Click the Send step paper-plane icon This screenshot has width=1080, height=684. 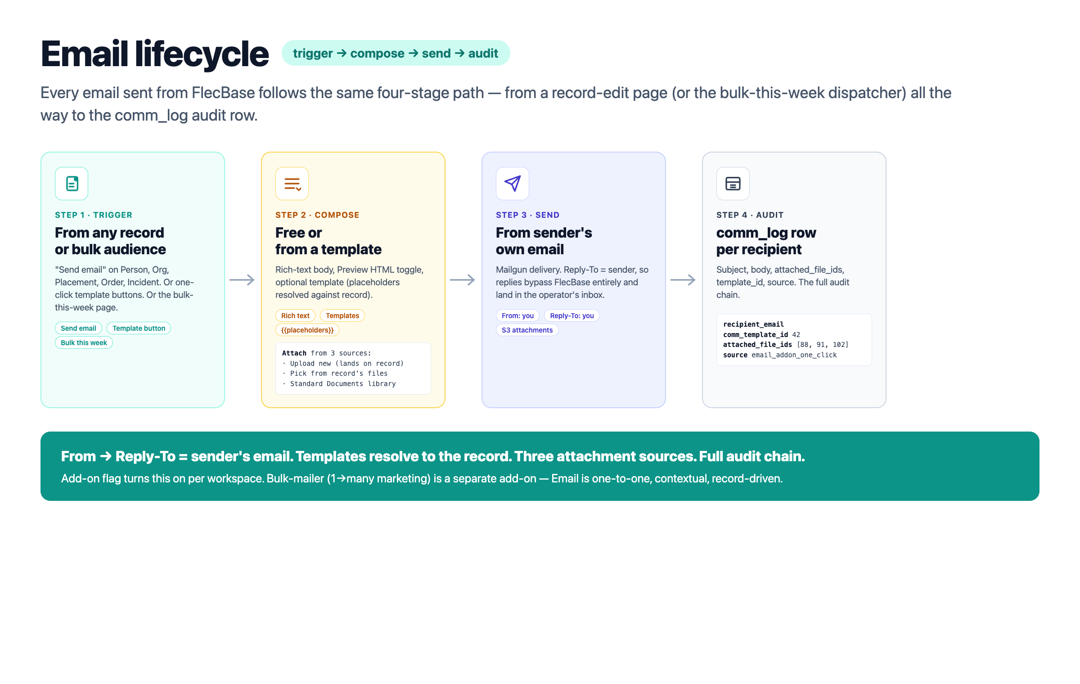(513, 184)
